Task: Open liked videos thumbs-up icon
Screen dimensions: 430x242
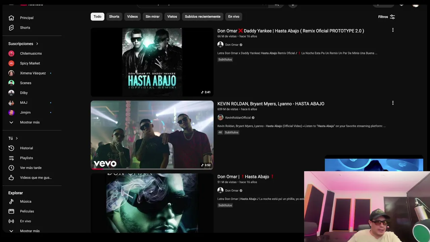Action: point(11,177)
